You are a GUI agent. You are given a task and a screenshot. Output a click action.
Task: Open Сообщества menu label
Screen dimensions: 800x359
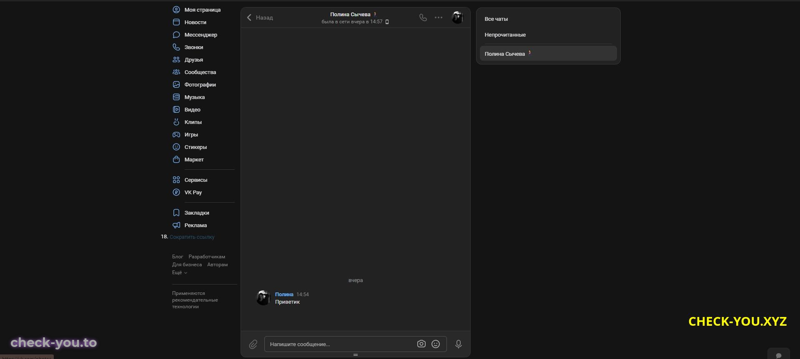[201, 72]
